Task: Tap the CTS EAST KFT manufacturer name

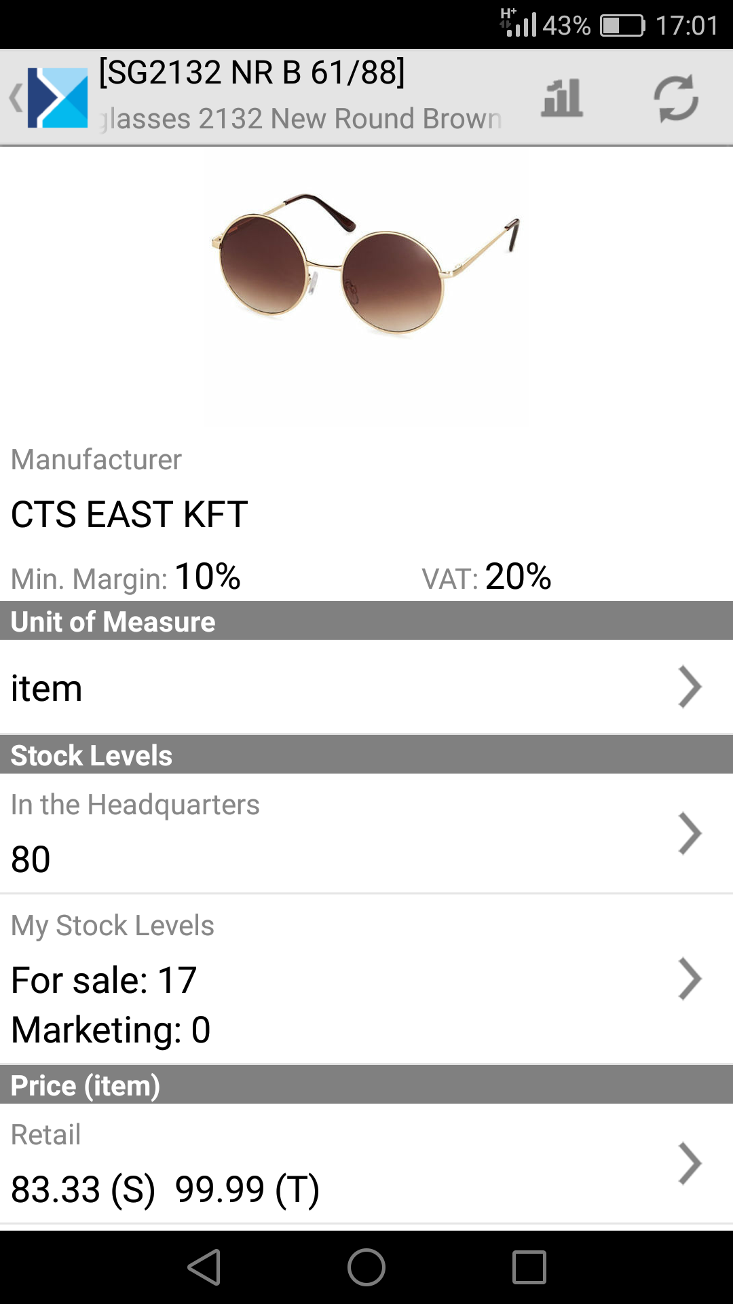Action: [x=130, y=514]
